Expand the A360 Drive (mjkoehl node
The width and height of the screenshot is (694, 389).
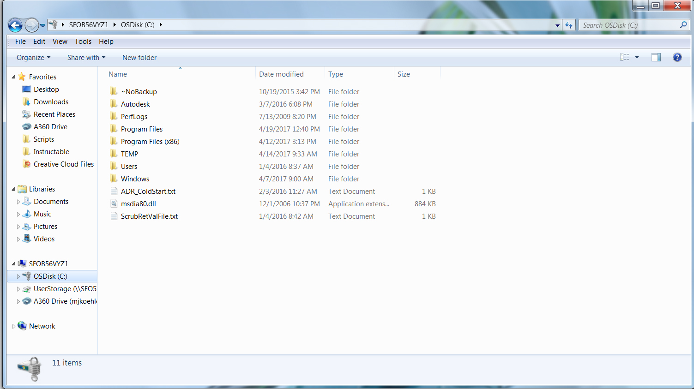click(18, 301)
